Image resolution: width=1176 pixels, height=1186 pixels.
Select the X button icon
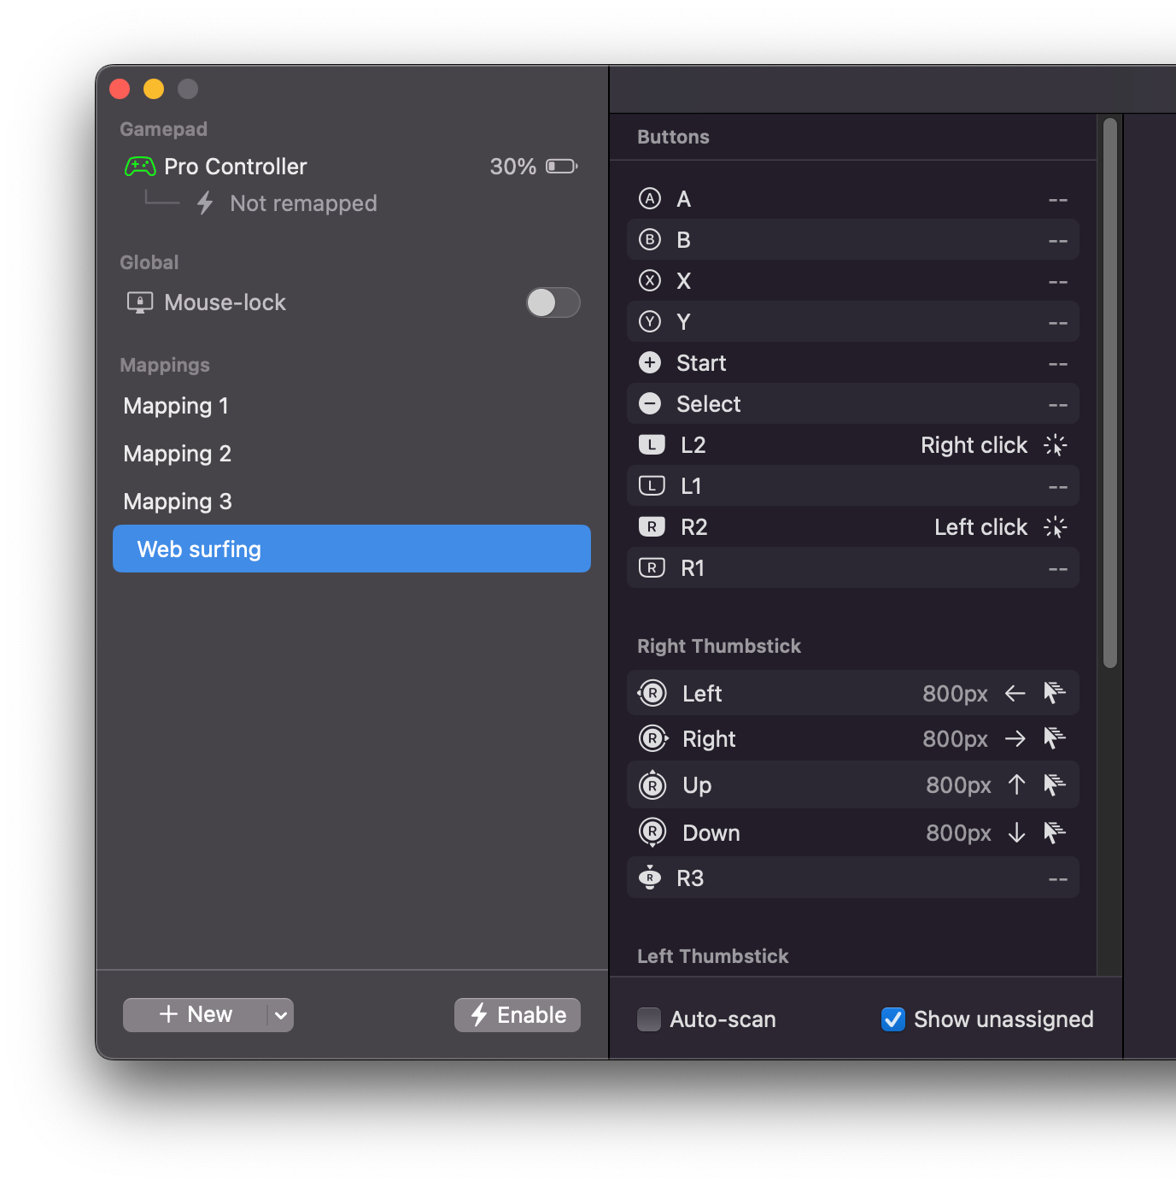(x=650, y=281)
